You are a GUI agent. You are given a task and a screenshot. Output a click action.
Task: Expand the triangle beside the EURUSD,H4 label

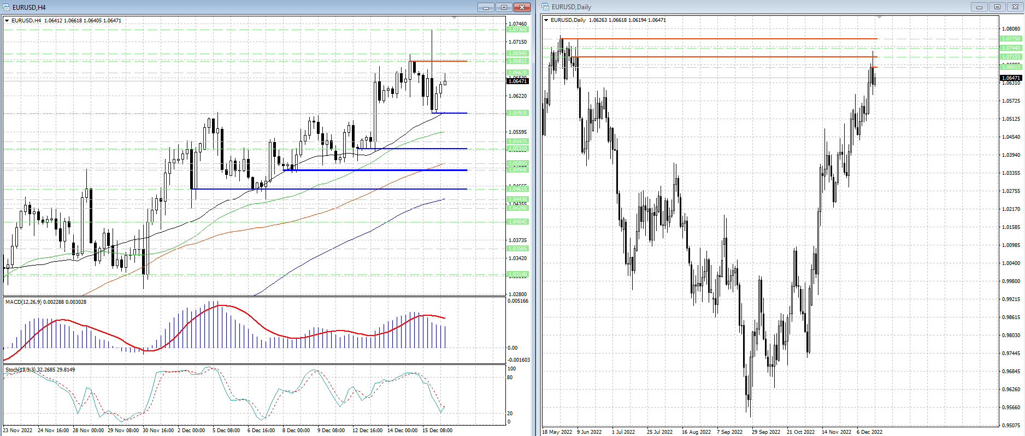[7, 21]
